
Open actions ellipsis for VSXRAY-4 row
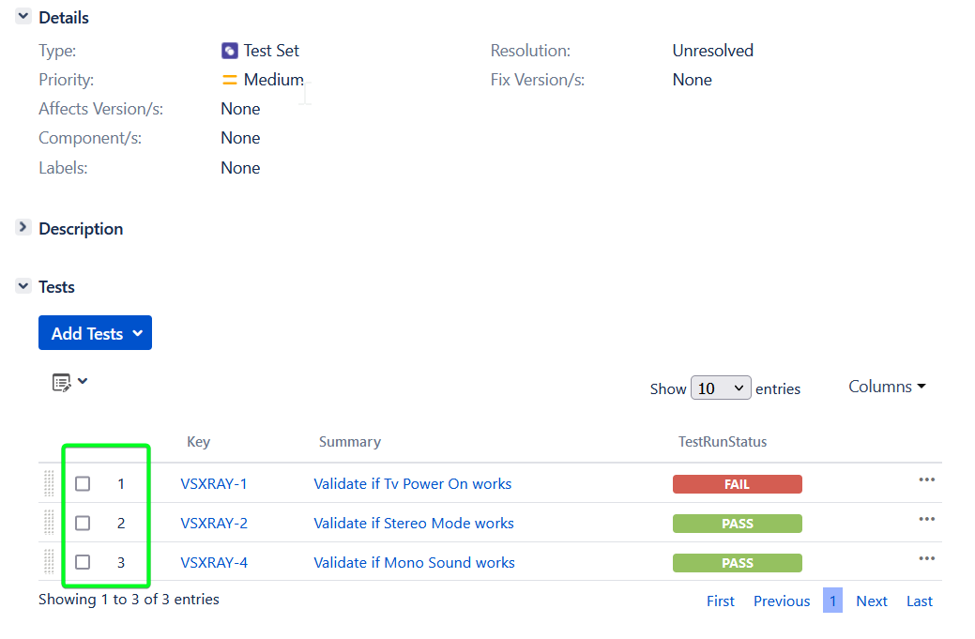coord(927,558)
